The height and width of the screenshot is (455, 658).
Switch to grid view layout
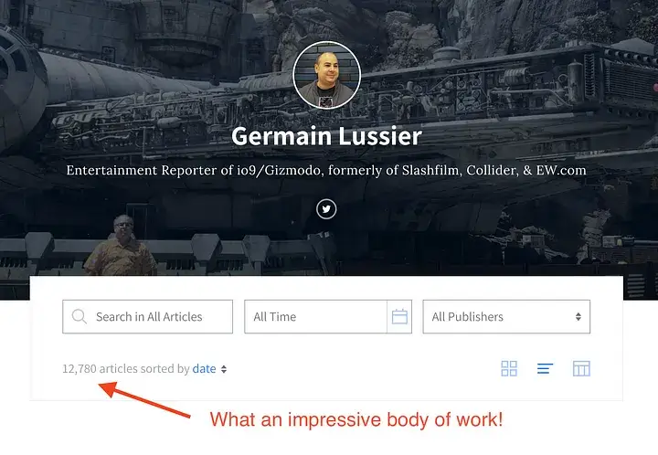coord(509,368)
